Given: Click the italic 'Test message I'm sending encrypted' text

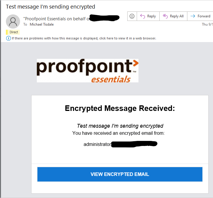Looking at the screenshot, I should [120, 126].
